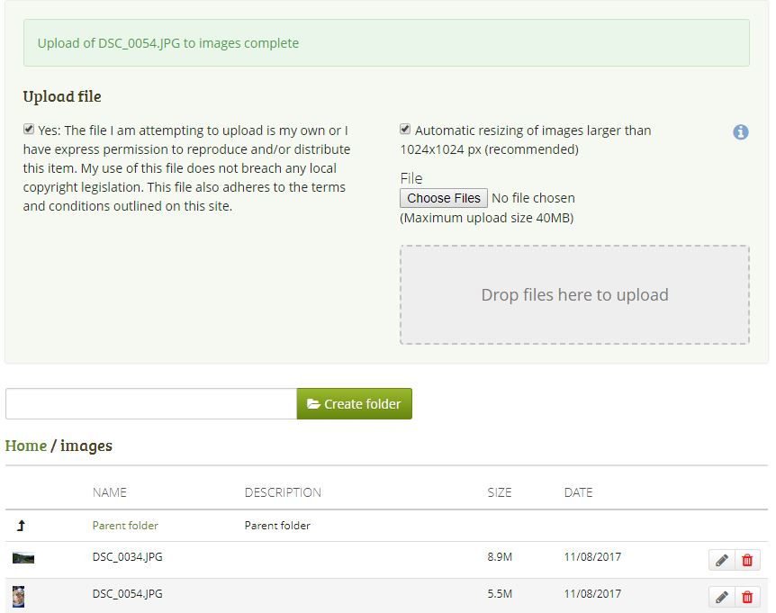Viewport: 776px width, 613px height.
Task: Open the DSC_0054.JPG thumbnail
Action: tap(18, 597)
